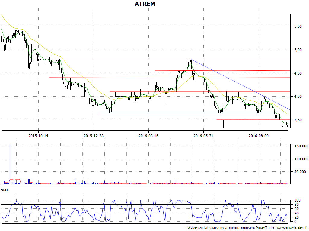309x231 pixels.
Task: Click the 100 000 volume axis label
Action: 301,159
